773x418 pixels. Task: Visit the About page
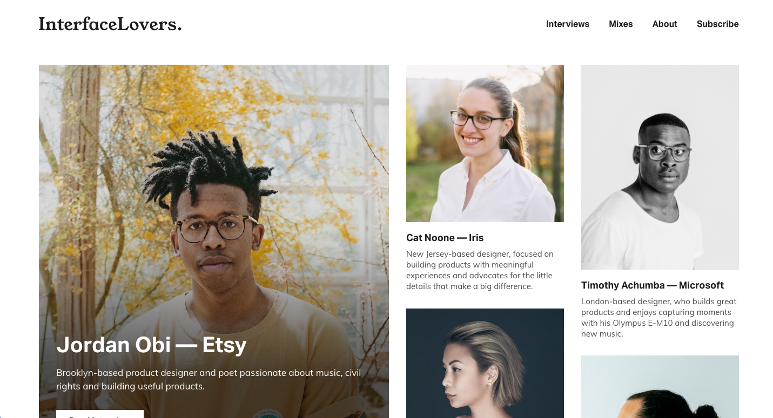[664, 24]
